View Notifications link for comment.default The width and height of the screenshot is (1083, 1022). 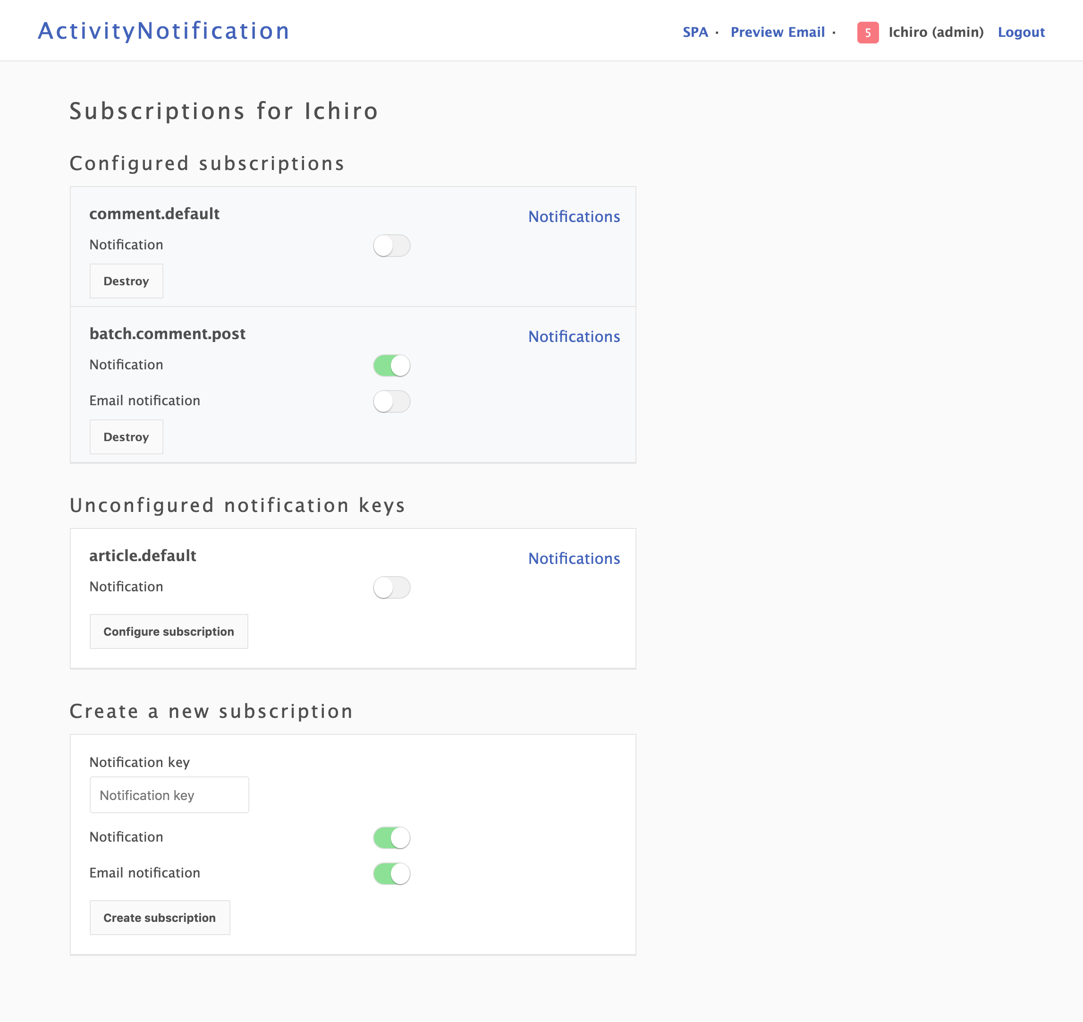tap(574, 217)
